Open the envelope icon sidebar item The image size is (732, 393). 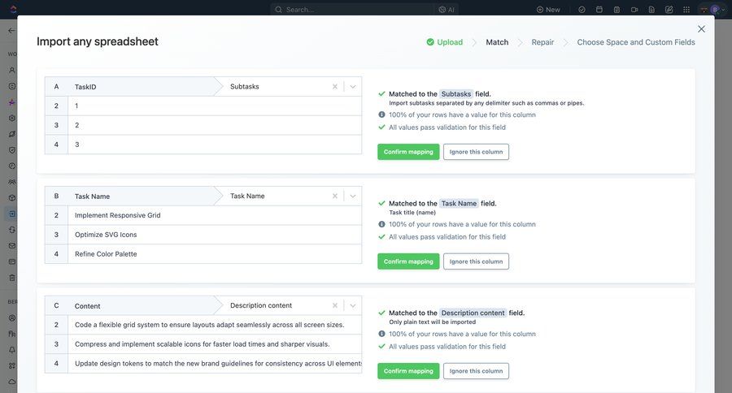tap(12, 246)
